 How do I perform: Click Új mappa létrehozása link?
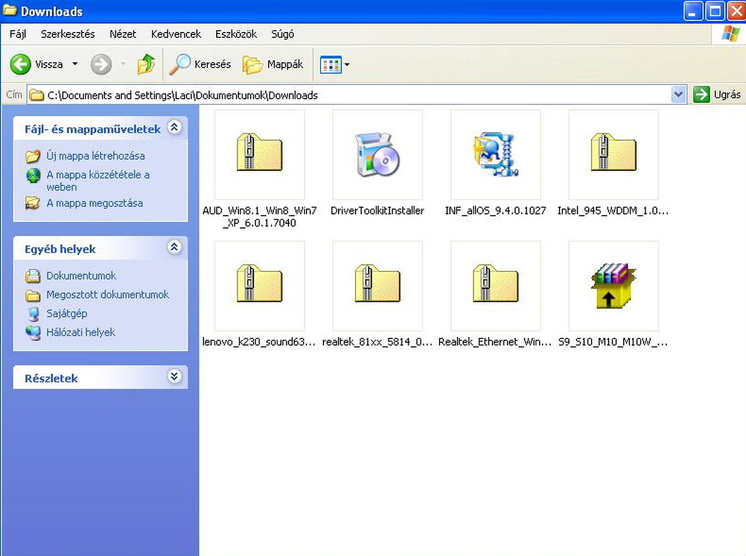(96, 156)
